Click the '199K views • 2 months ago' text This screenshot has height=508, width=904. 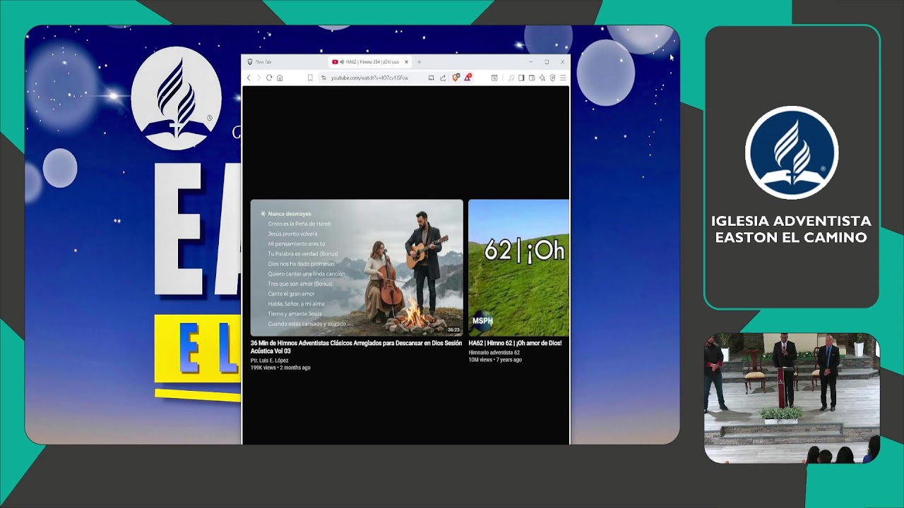pos(280,368)
